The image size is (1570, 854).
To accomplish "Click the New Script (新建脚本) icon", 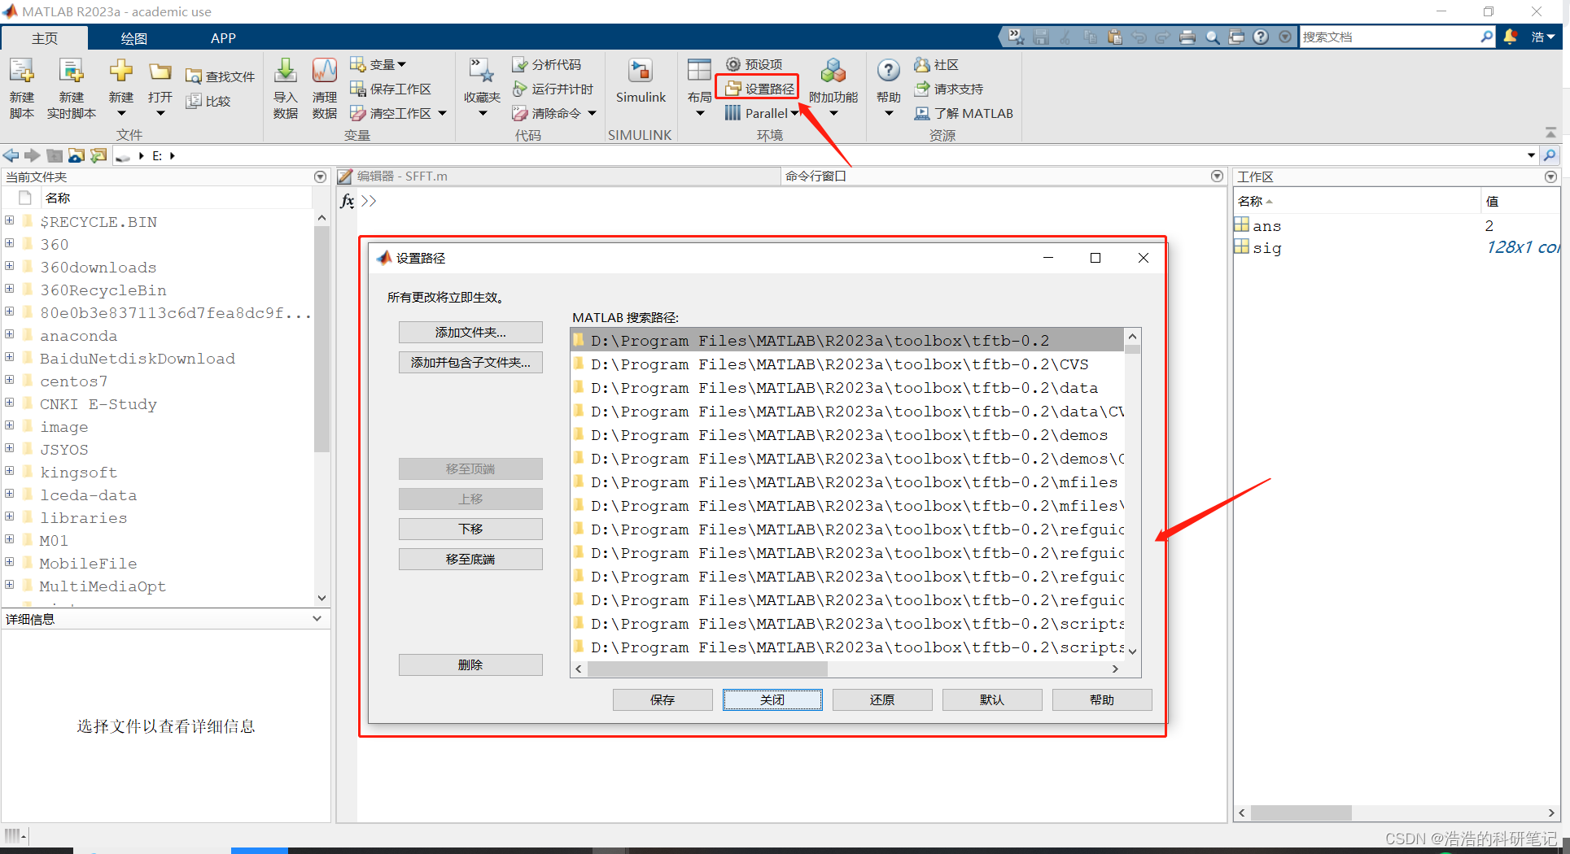I will [x=22, y=72].
